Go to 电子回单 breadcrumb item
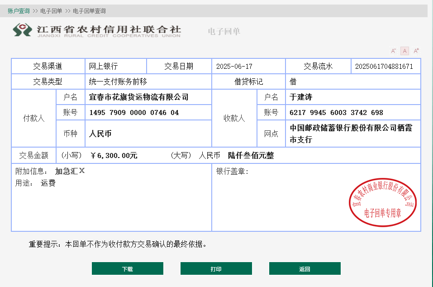Viewport: 433px width, 287px height. tap(51, 11)
